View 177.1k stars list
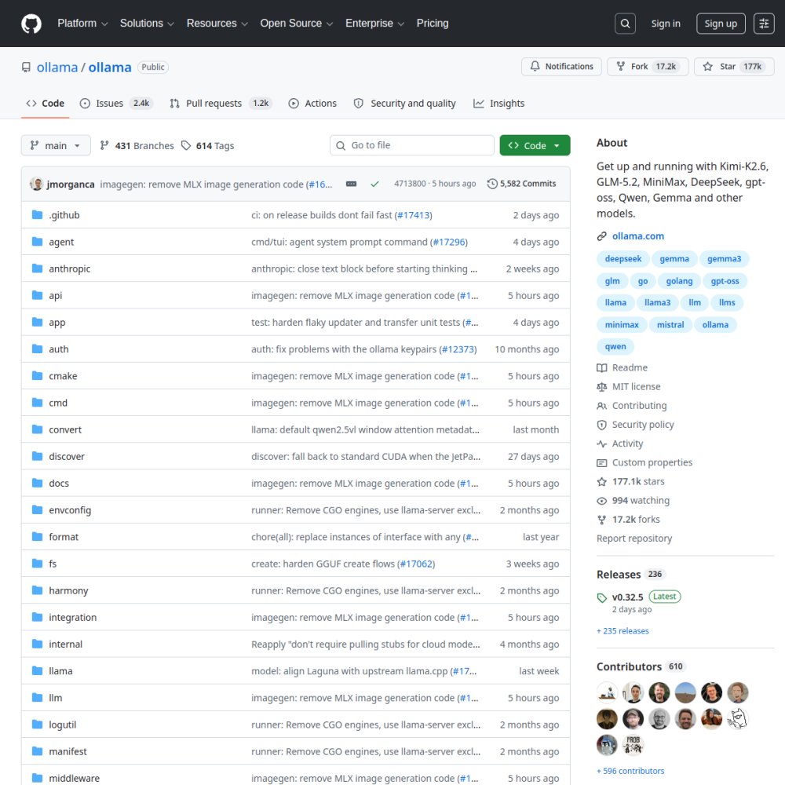Screen dimensions: 785x785 (631, 482)
